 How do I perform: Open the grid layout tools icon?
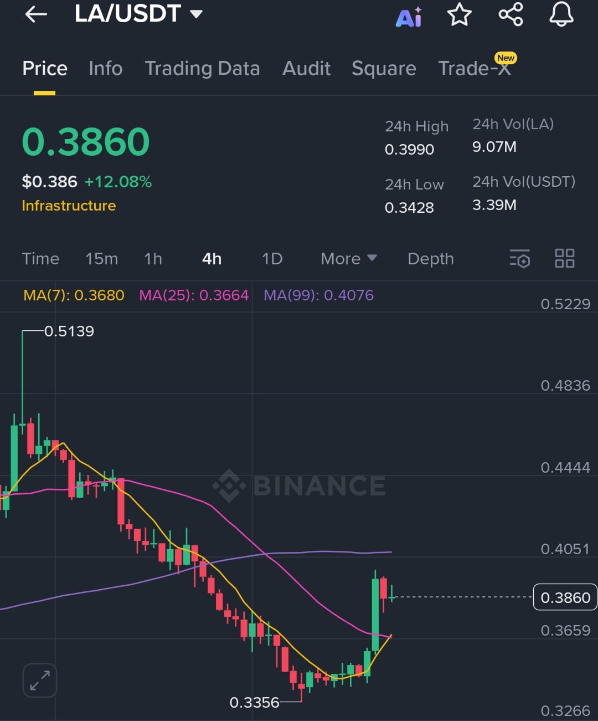click(565, 258)
